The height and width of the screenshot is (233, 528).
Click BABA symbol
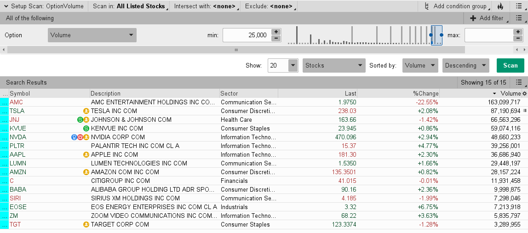point(18,189)
